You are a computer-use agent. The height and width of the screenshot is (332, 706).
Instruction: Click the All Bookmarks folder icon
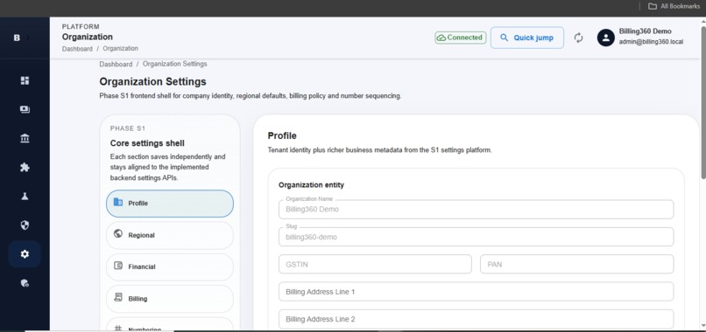coord(653,6)
